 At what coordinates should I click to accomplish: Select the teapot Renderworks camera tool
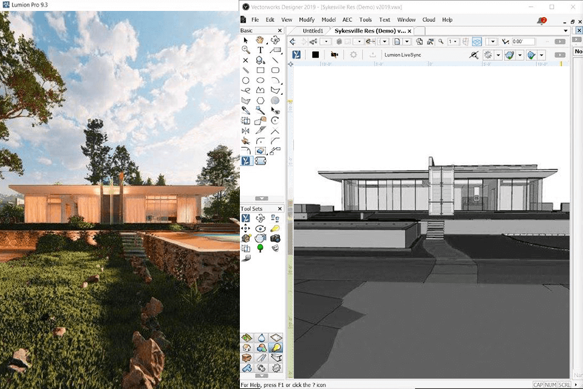pyautogui.click(x=261, y=238)
